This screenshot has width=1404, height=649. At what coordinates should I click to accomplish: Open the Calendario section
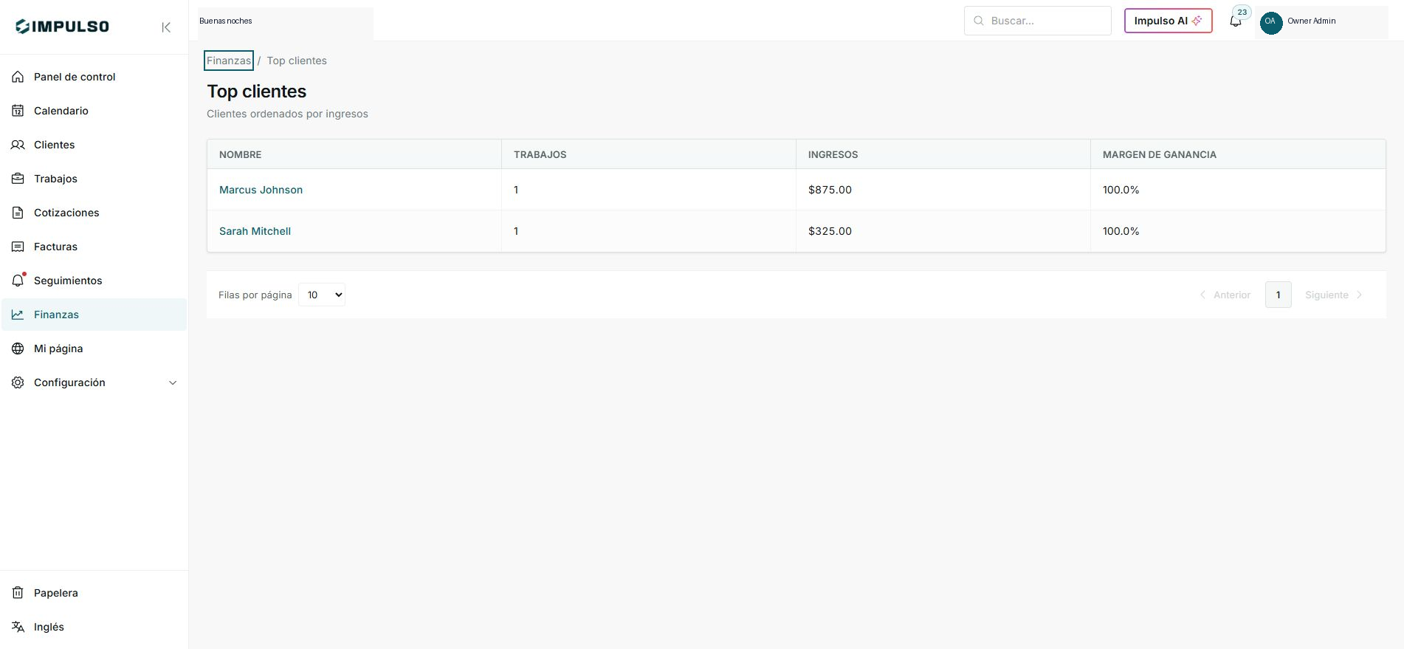[94, 111]
